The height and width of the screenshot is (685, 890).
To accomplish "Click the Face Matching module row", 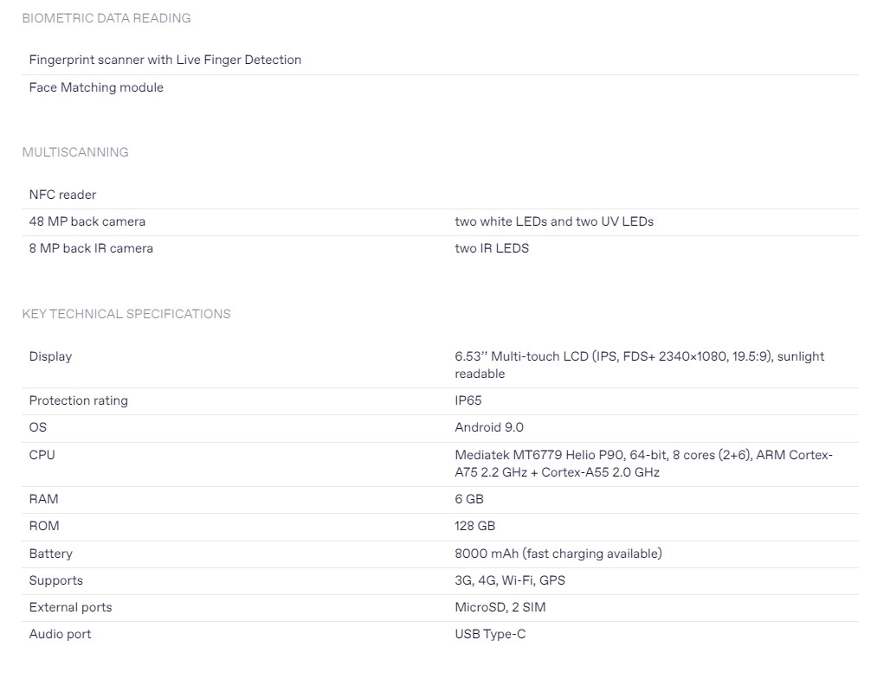I will coord(96,87).
